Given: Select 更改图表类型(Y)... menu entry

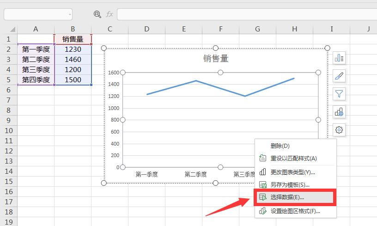Looking at the screenshot, I should (x=292, y=172).
